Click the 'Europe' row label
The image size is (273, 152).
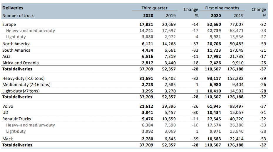[x=9, y=25]
